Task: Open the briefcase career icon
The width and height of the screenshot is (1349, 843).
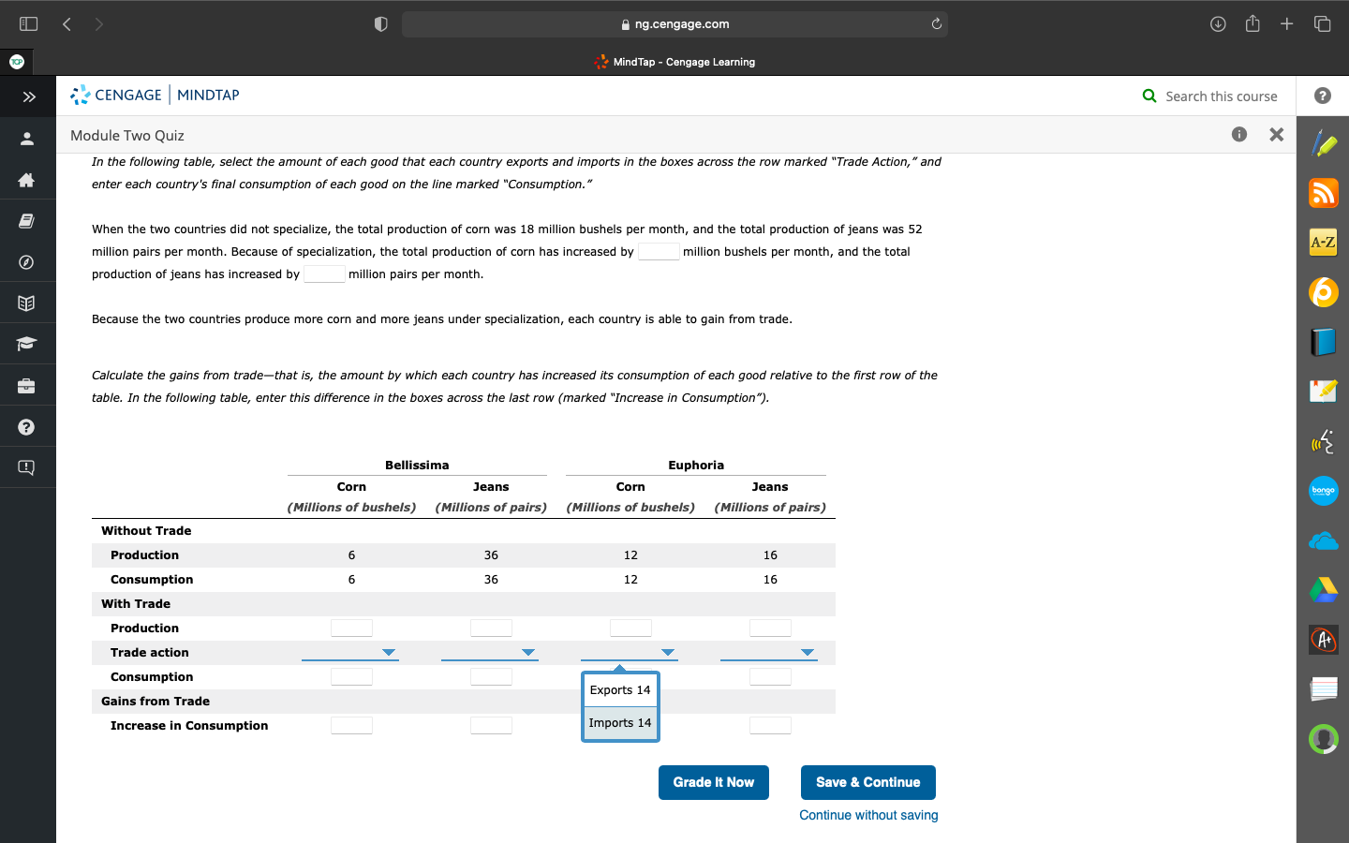Action: pyautogui.click(x=26, y=386)
